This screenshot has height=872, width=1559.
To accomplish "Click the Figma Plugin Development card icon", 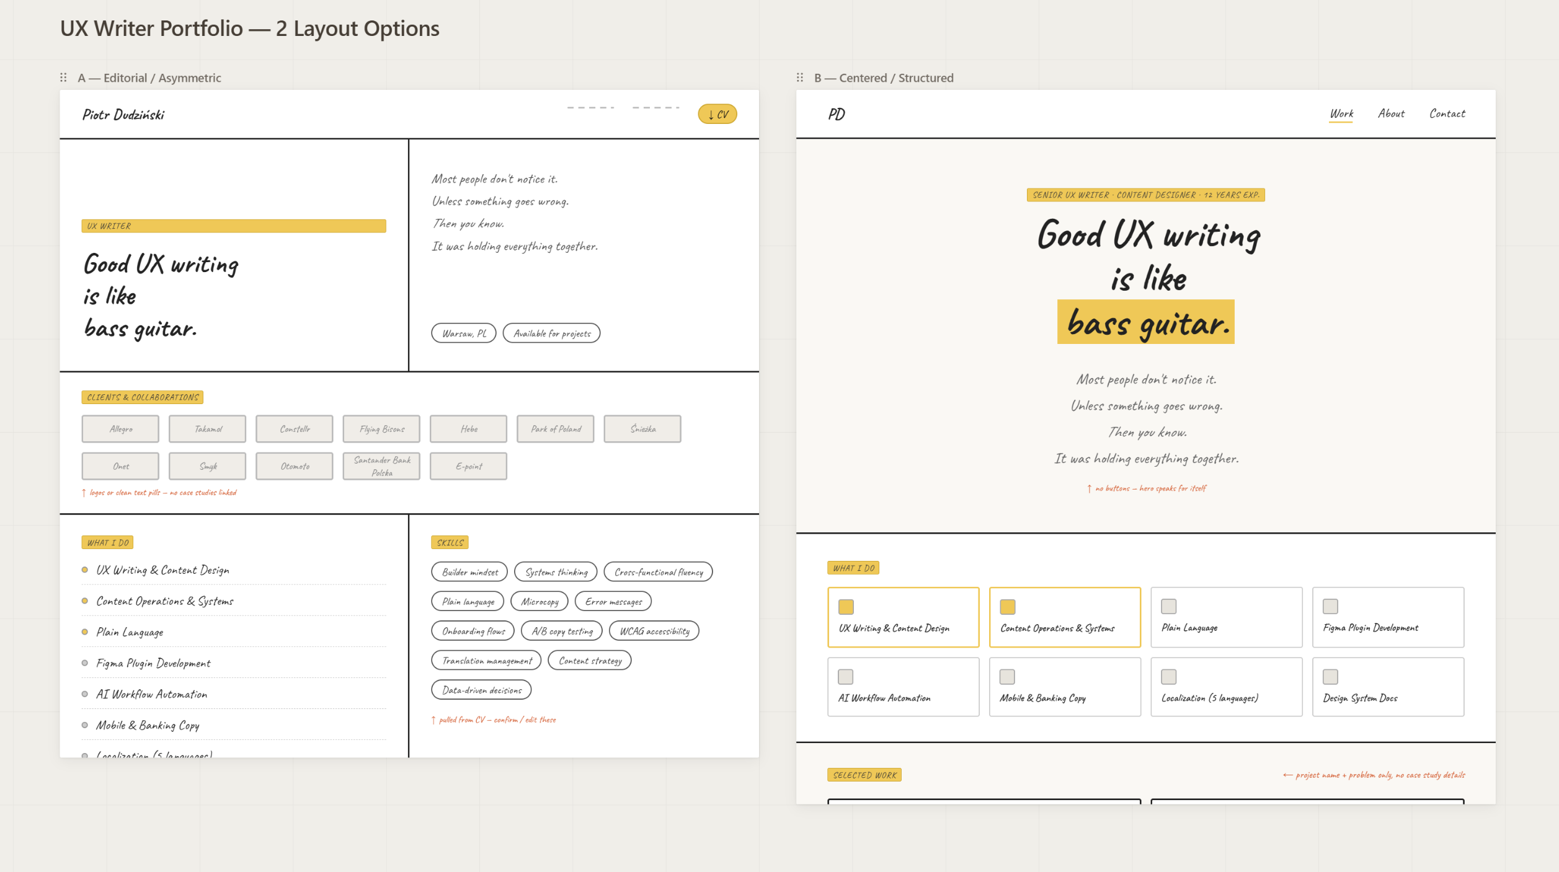I will click(1330, 606).
